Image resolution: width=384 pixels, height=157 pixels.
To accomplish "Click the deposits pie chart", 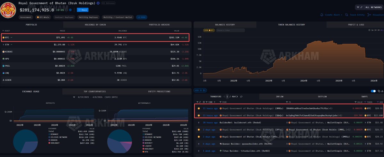I will [x=25, y=141].
